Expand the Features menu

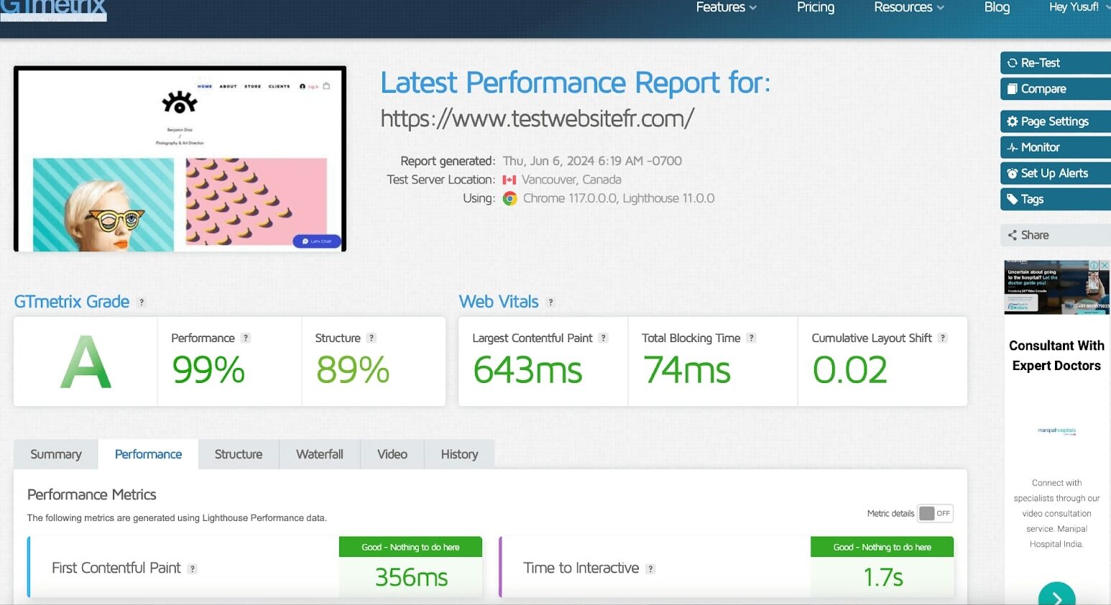point(727,7)
